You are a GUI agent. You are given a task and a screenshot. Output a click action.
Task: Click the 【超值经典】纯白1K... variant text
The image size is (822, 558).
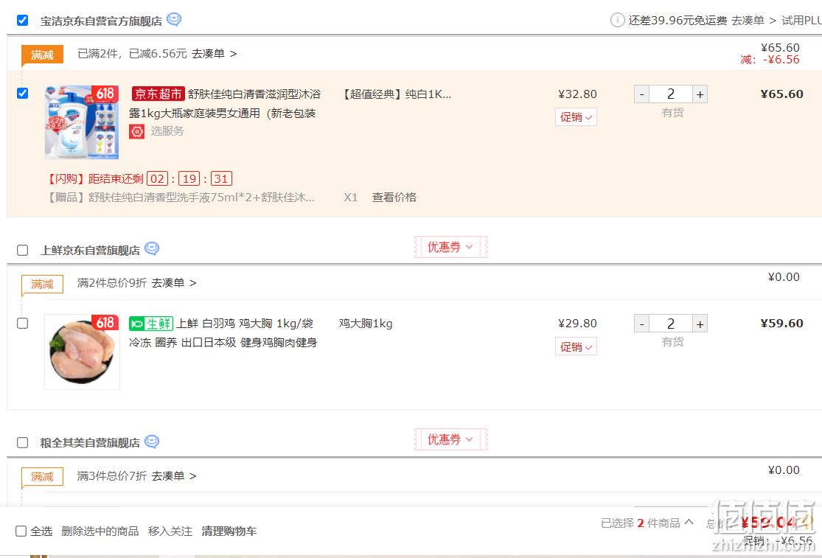[x=396, y=94]
